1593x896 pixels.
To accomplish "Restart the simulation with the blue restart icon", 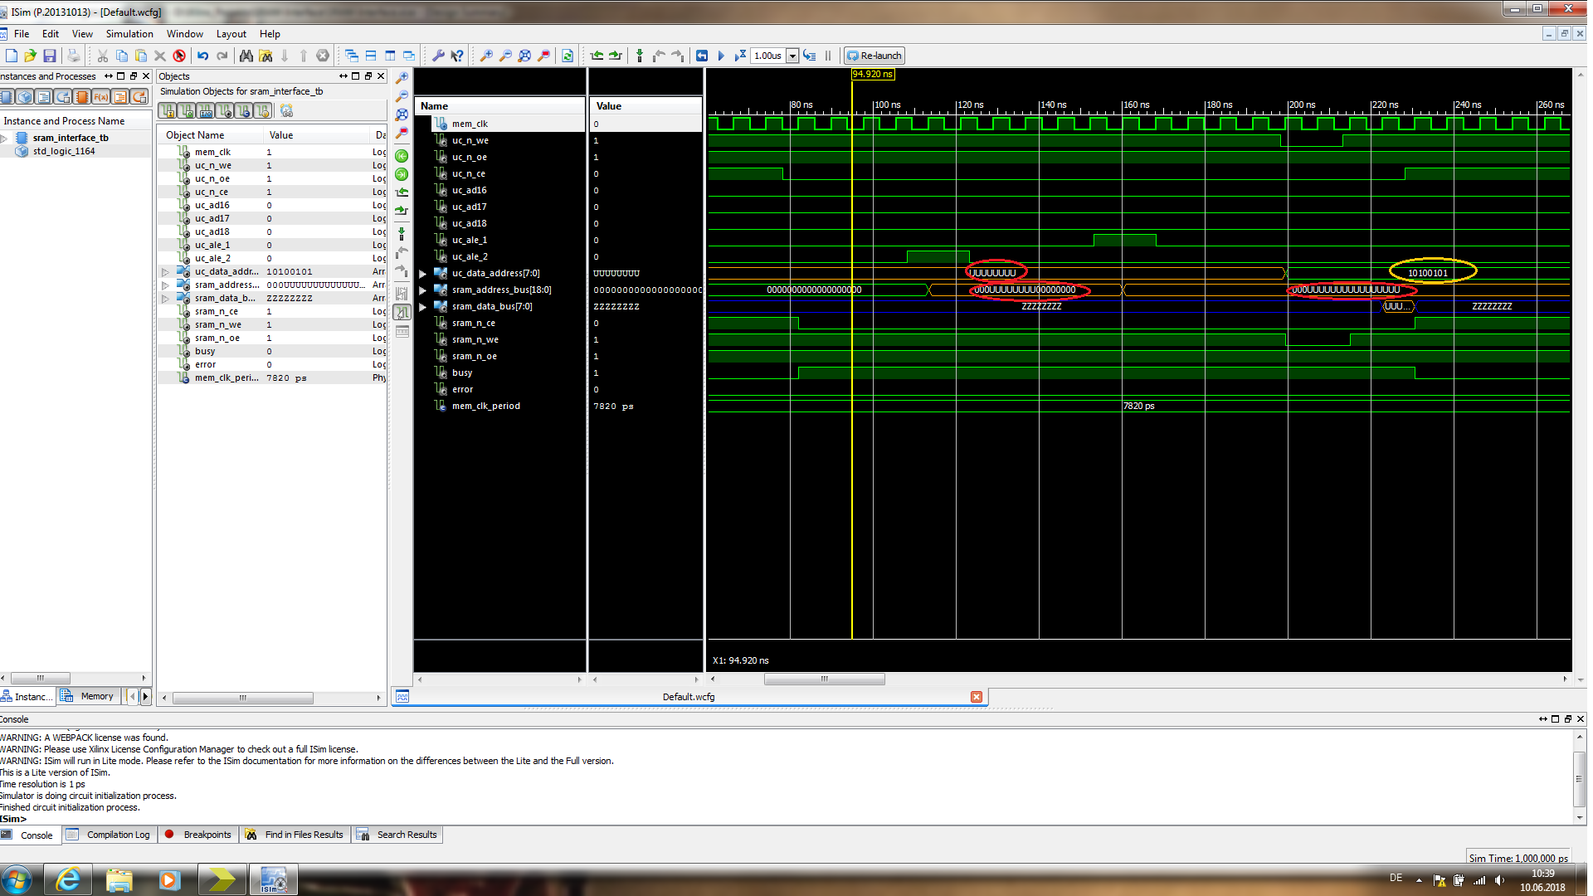I will pyautogui.click(x=702, y=56).
